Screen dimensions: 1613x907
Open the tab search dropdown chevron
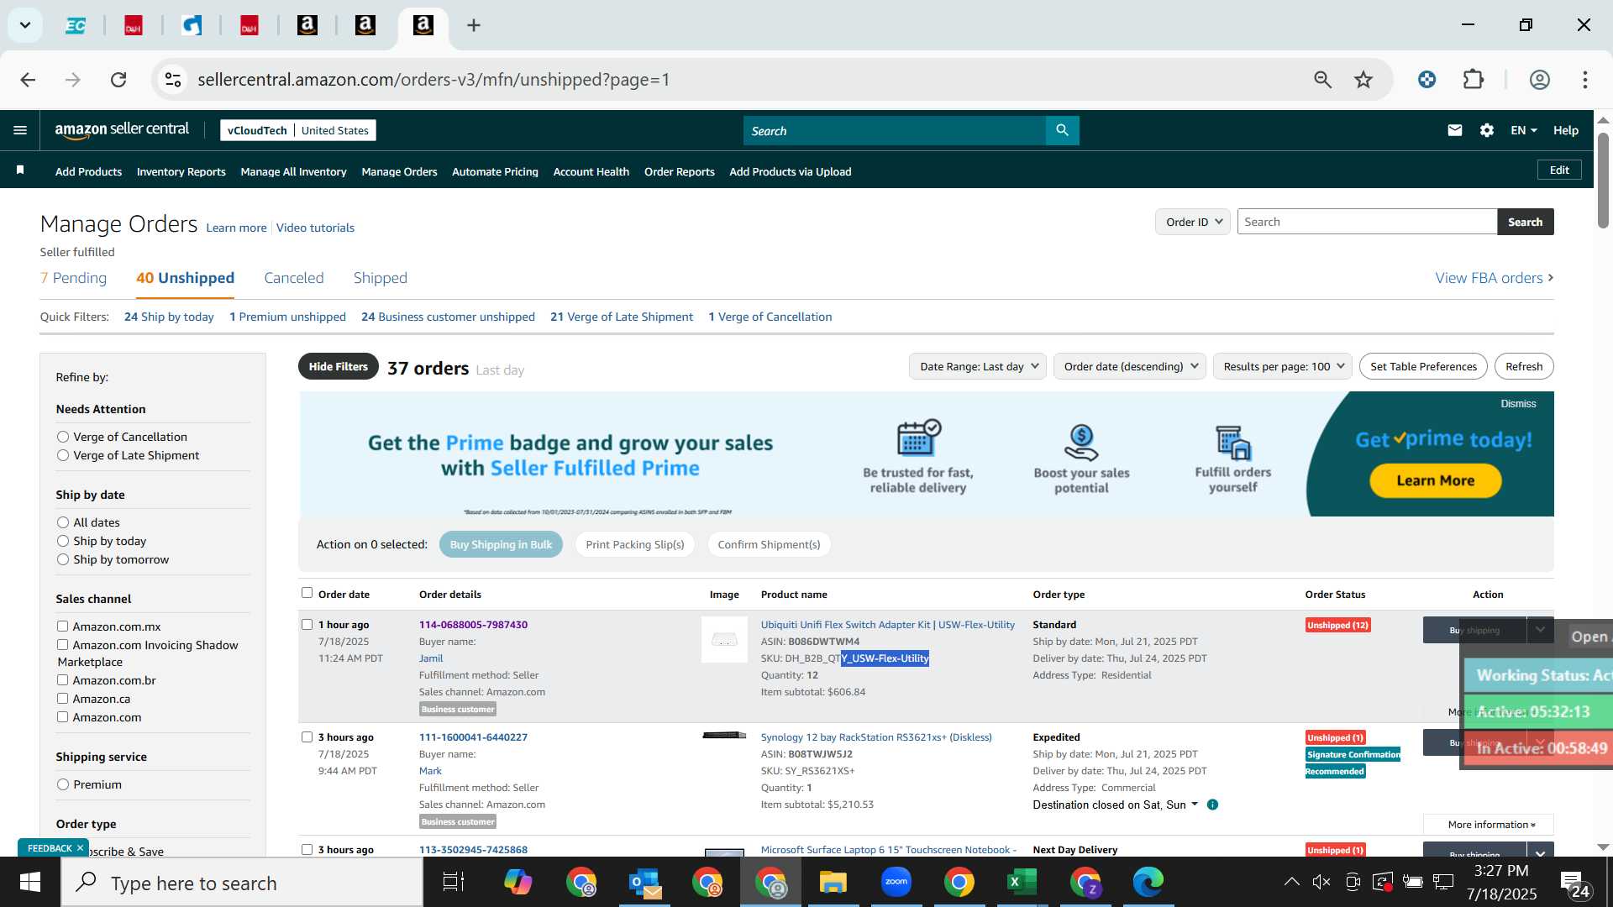[x=25, y=25]
